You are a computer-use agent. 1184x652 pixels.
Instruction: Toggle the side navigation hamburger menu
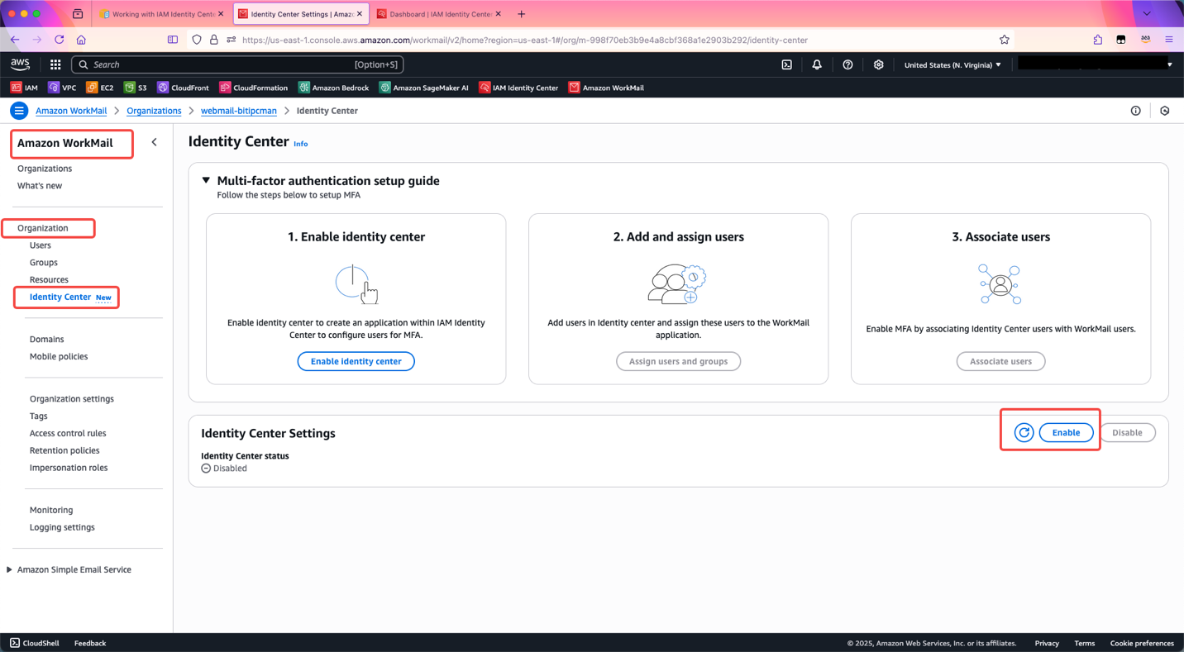click(x=19, y=111)
